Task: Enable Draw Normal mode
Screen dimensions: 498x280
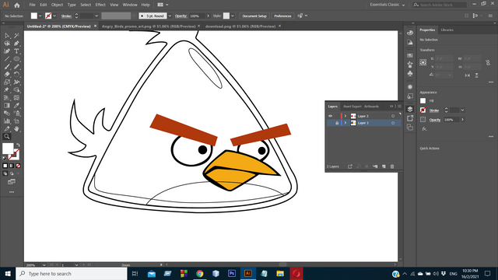Action: [x=5, y=173]
